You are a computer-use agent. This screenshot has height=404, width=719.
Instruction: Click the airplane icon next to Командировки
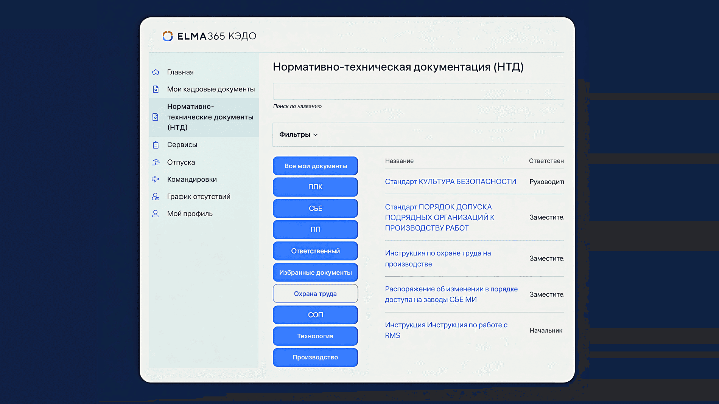(x=156, y=180)
